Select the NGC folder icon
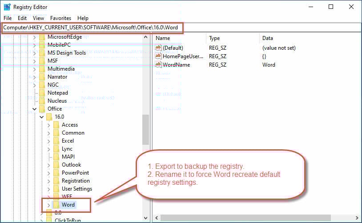This screenshot has height=223, width=362. (x=42, y=85)
